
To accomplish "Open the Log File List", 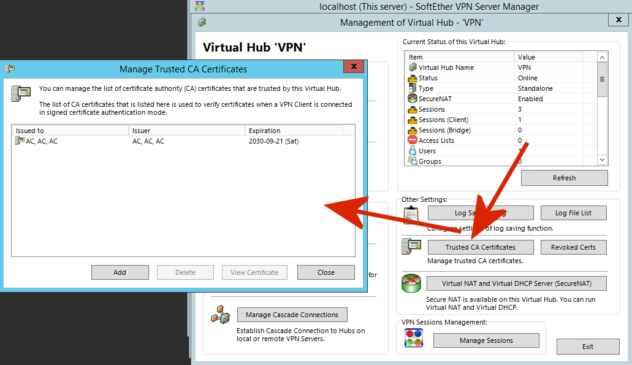I will [x=573, y=213].
